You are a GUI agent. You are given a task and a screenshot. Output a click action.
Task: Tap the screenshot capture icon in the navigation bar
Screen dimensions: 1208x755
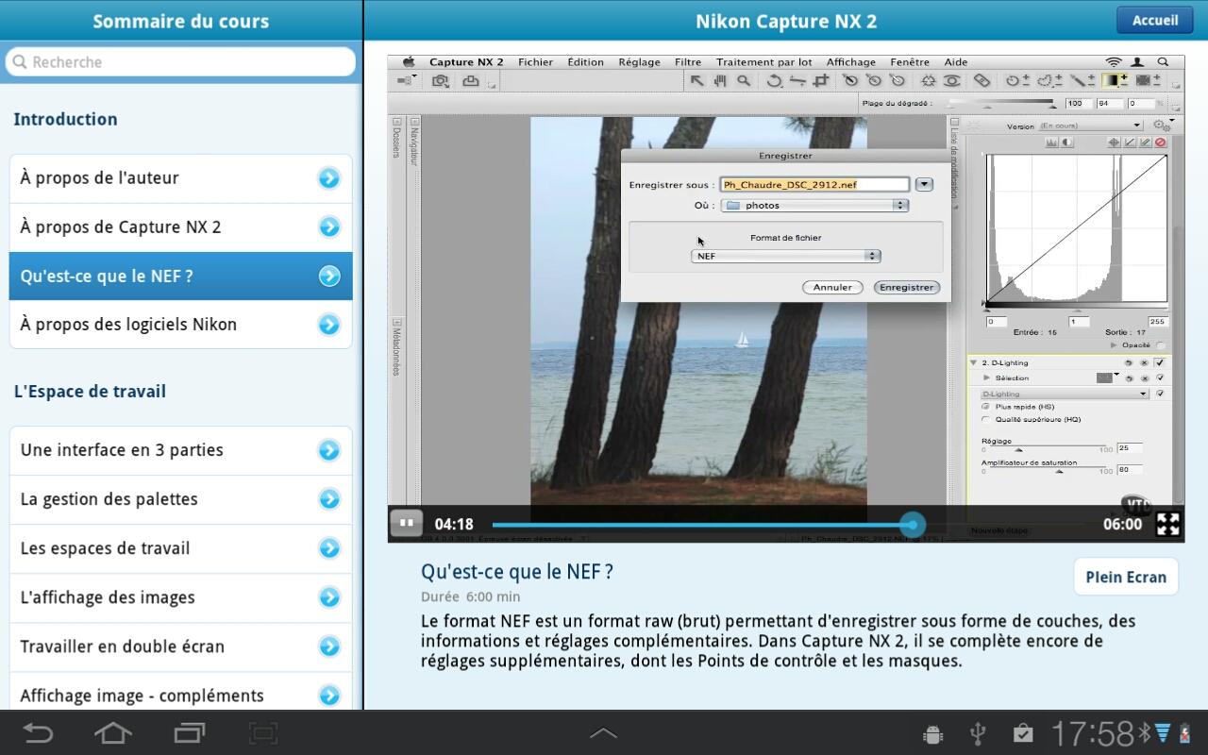pyautogui.click(x=263, y=733)
